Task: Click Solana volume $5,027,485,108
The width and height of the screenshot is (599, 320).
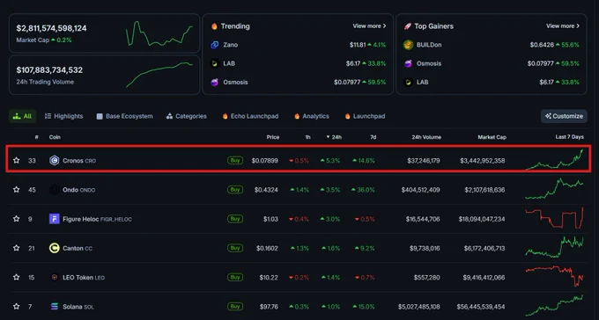Action: tap(419, 307)
